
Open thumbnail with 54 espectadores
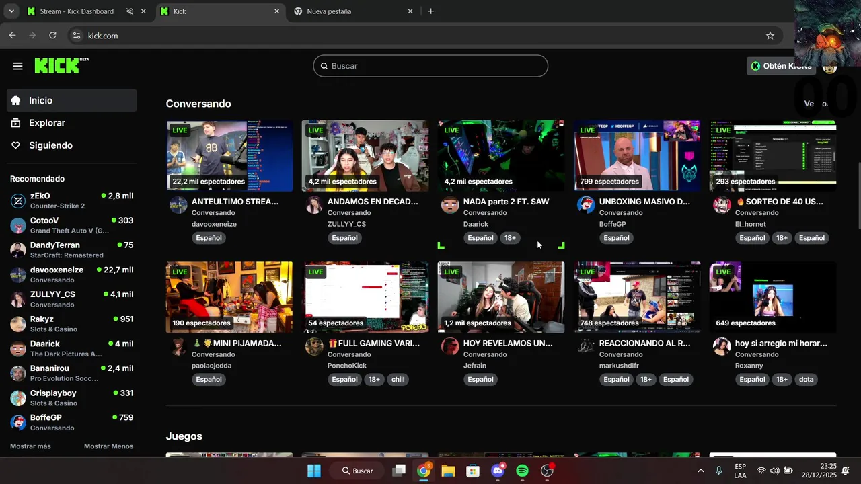point(365,297)
